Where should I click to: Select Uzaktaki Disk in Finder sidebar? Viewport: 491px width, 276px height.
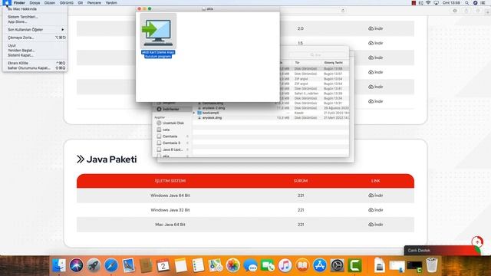pyautogui.click(x=172, y=123)
